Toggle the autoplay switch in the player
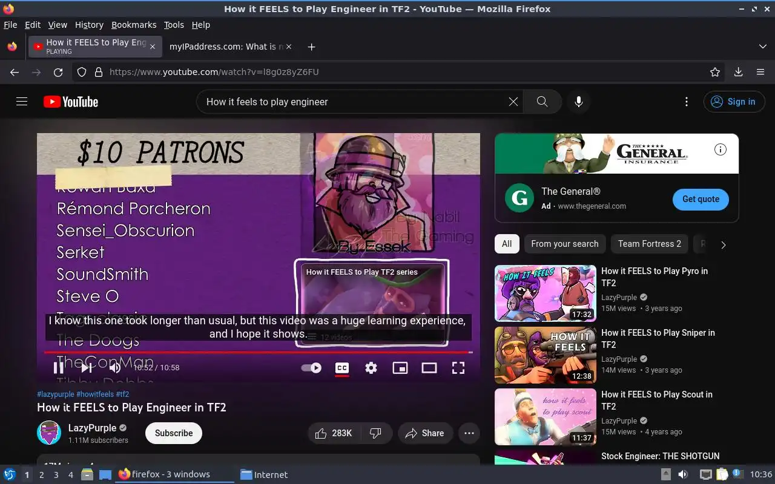The image size is (775, 484). (x=311, y=367)
